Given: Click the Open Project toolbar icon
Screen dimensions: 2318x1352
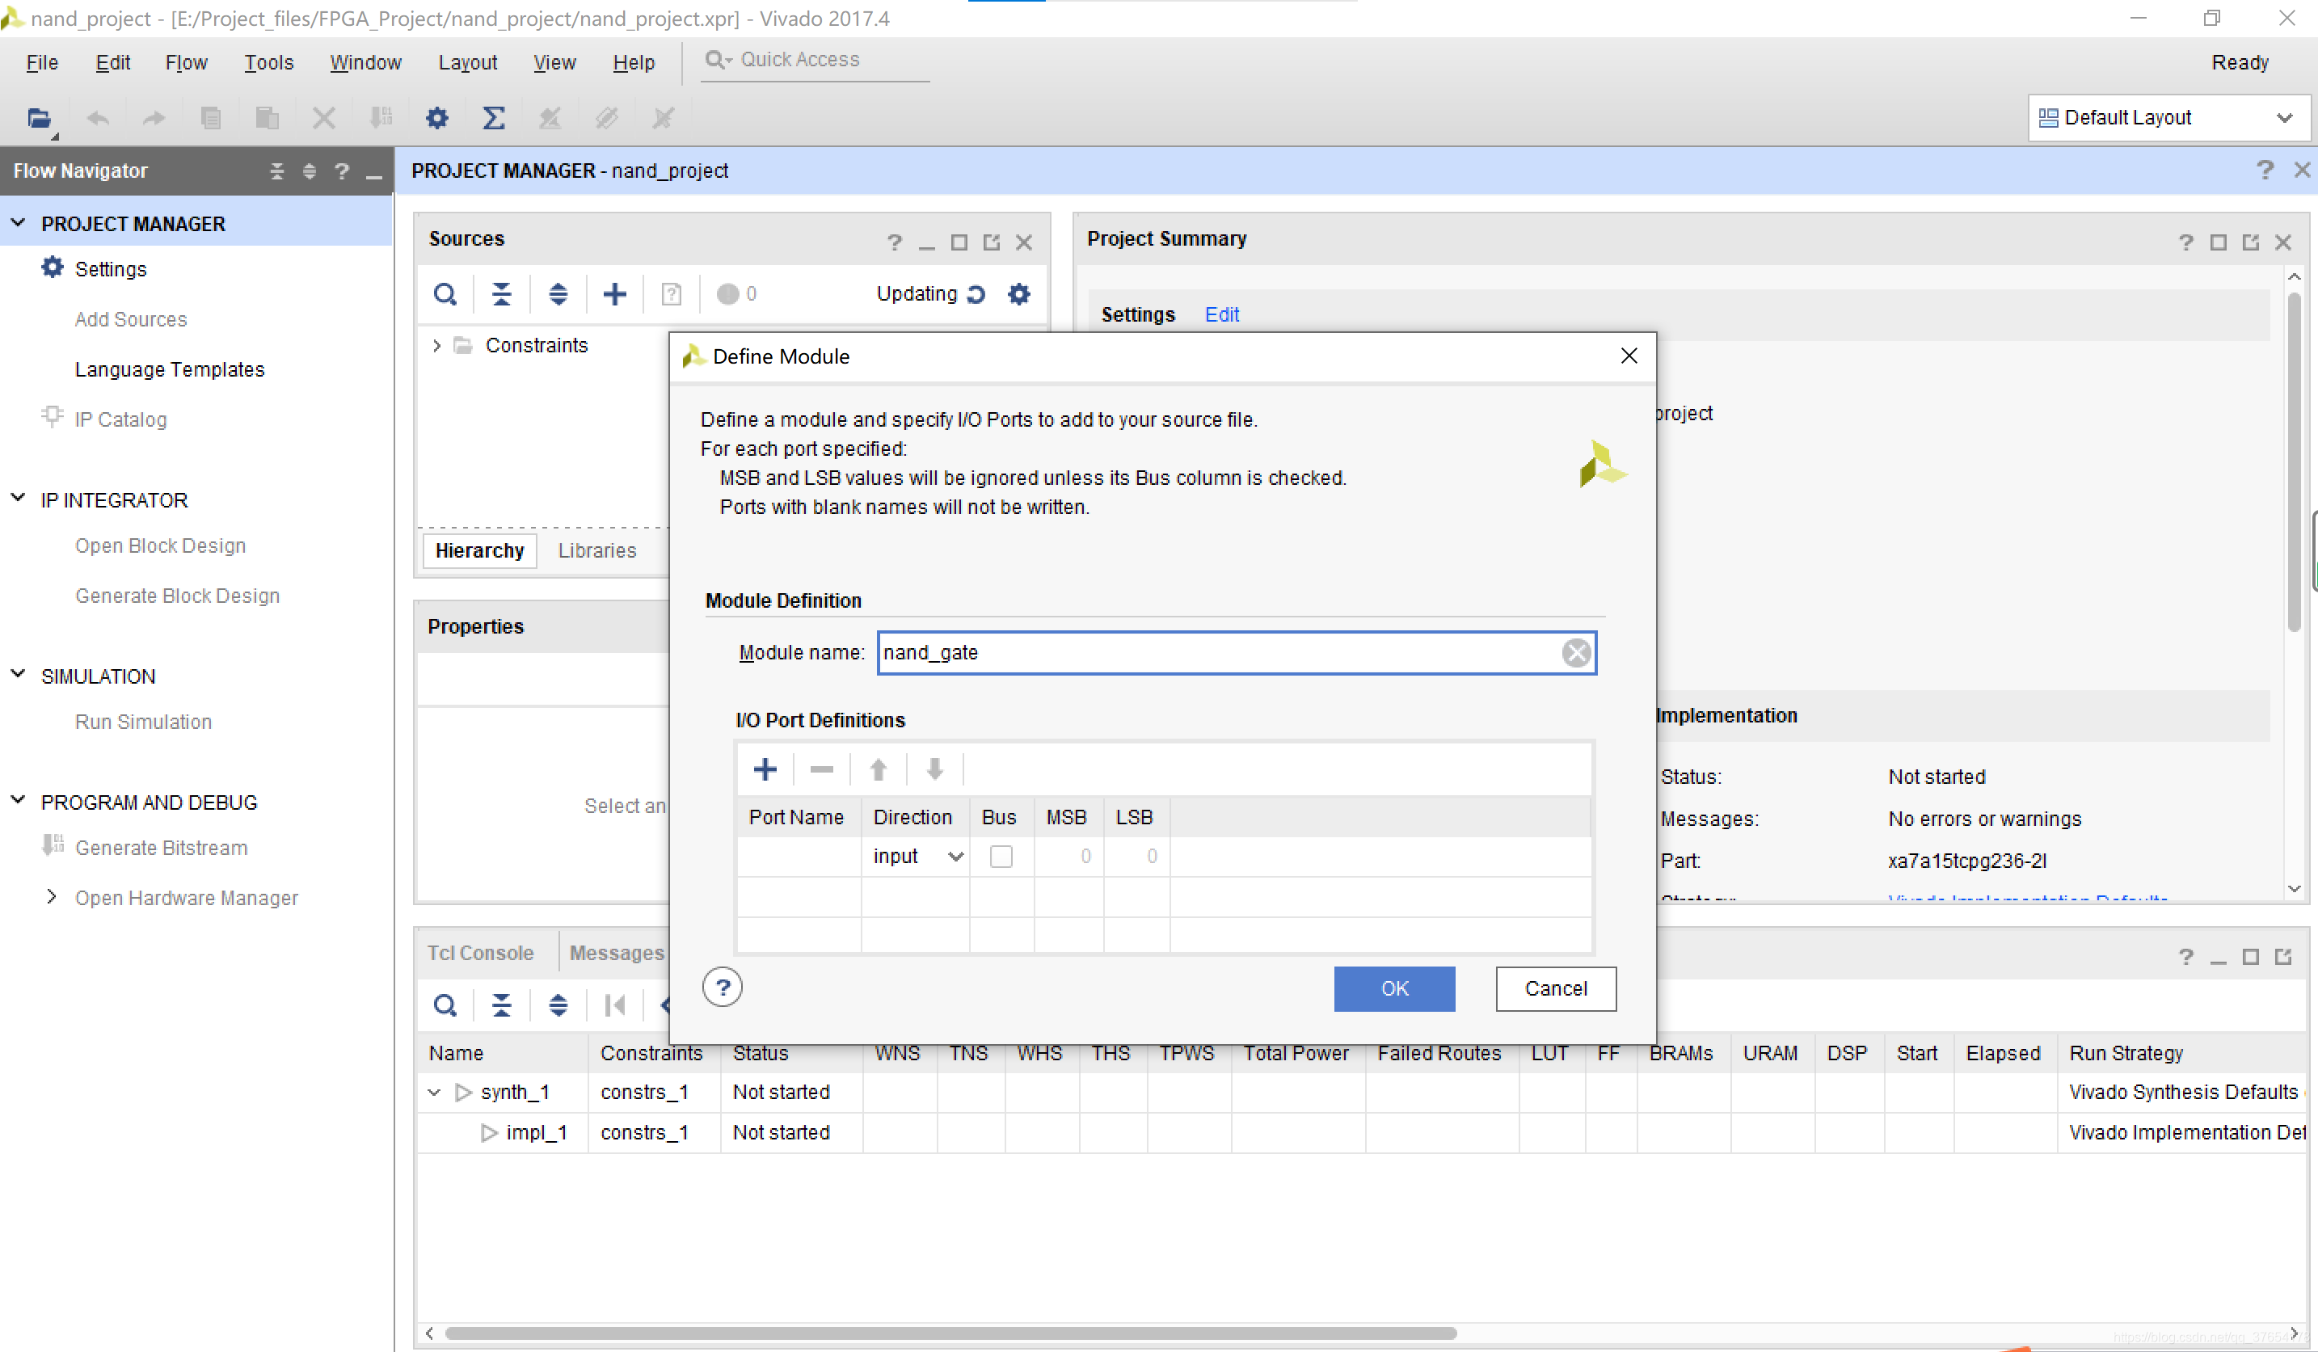Looking at the screenshot, I should [40, 118].
